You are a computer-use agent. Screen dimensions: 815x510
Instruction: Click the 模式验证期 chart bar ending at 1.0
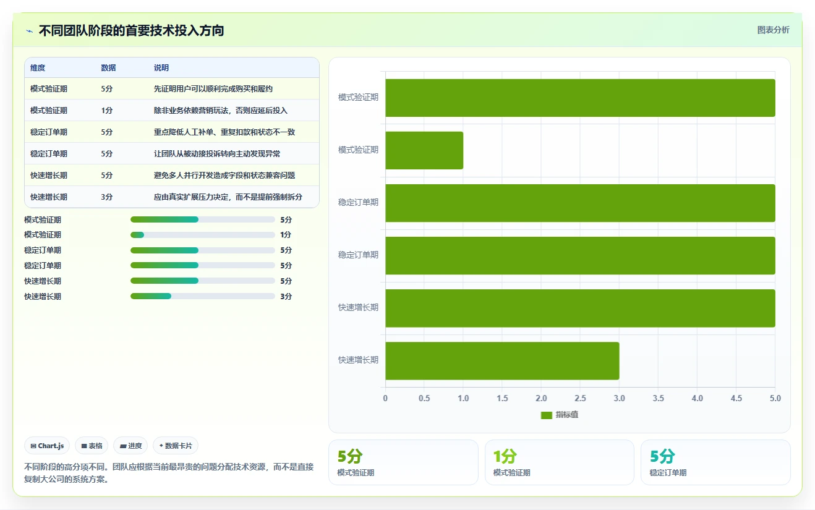424,150
